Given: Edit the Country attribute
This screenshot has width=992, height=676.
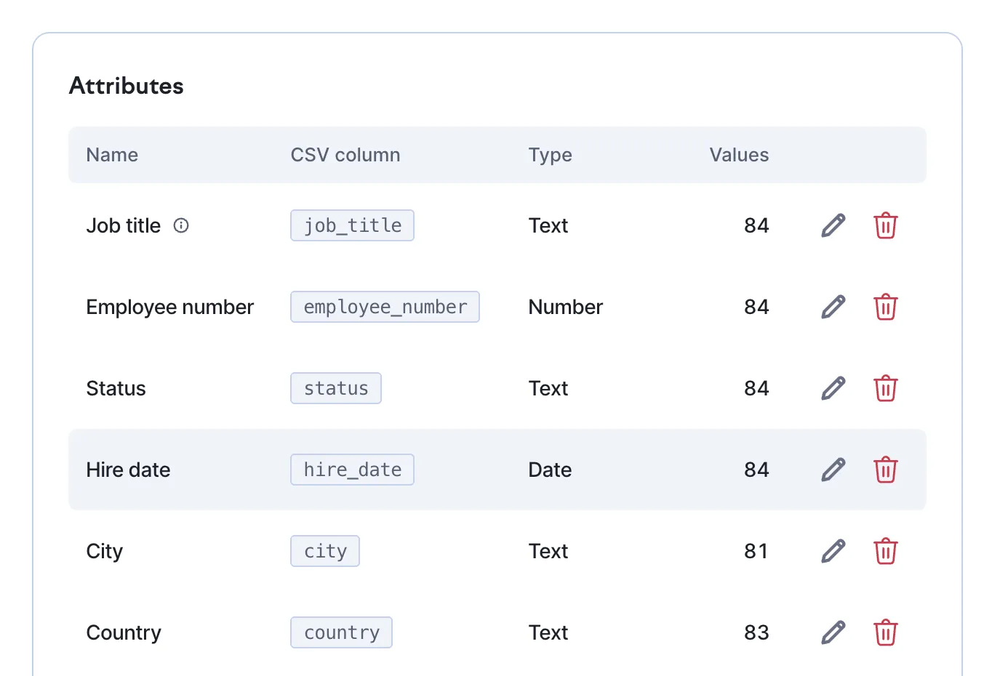Looking at the screenshot, I should [833, 632].
